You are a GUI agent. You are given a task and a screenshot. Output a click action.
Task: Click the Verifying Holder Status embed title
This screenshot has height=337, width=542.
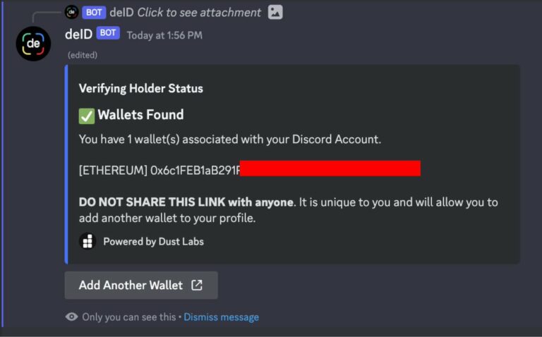[141, 88]
